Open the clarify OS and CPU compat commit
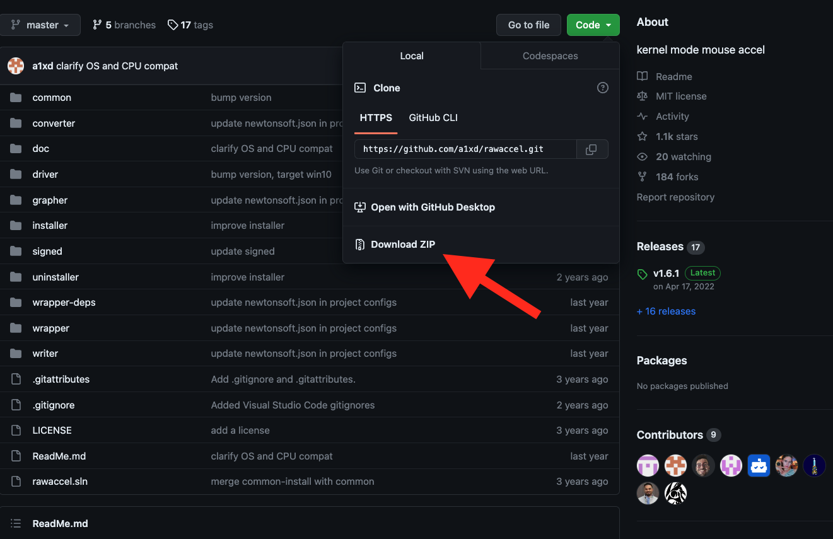833x539 pixels. click(x=117, y=66)
